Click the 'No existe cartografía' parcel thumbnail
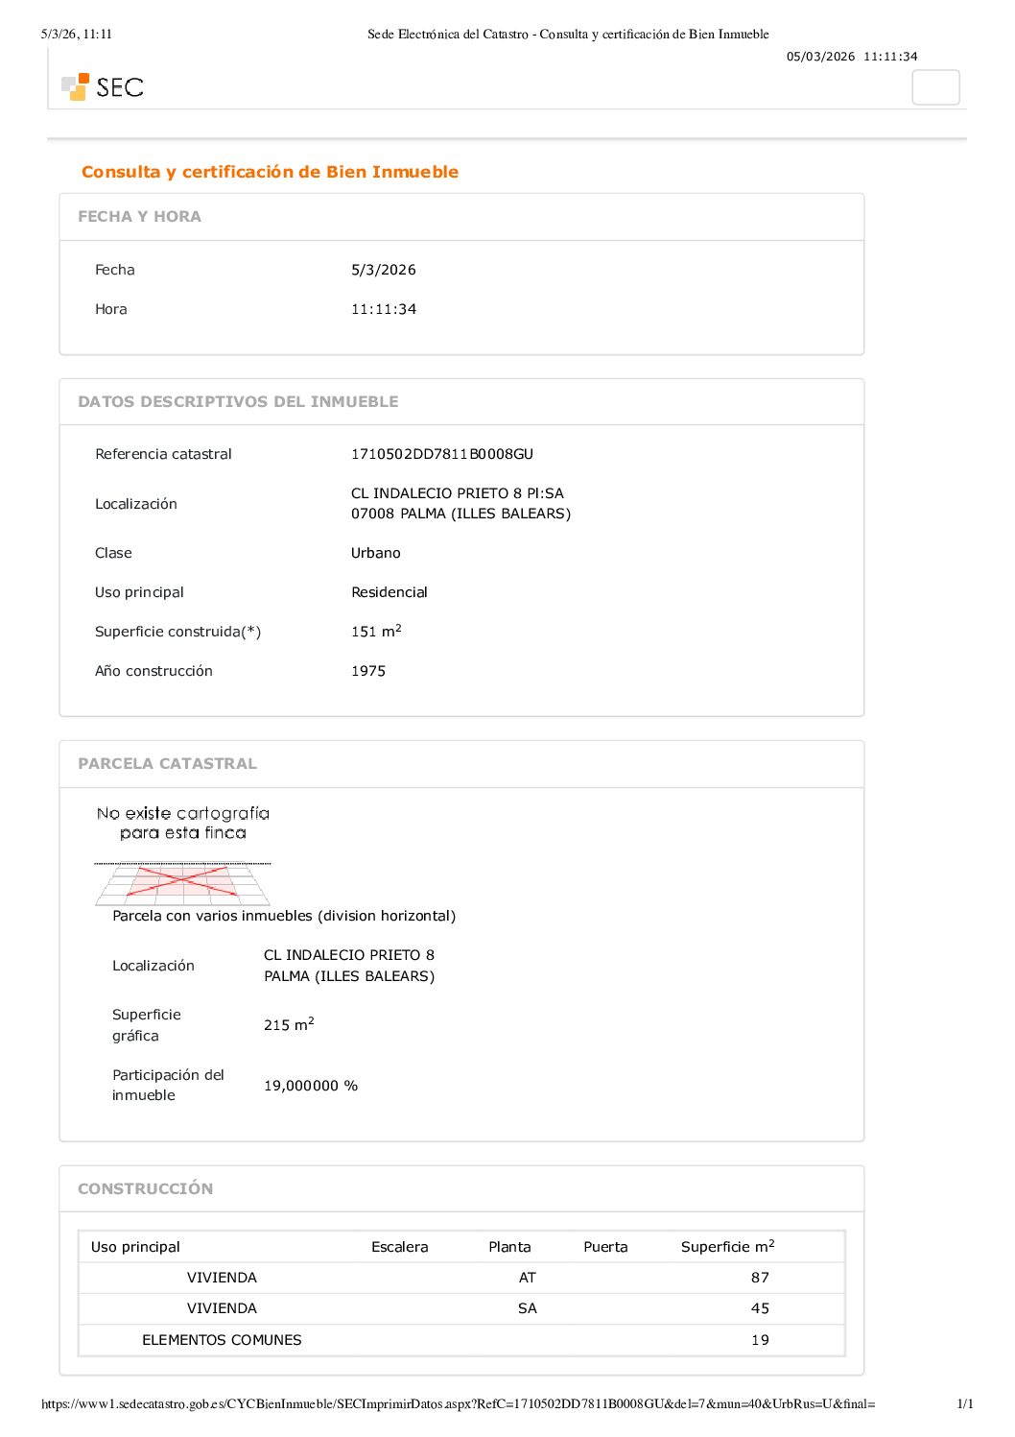1015x1437 pixels. [182, 824]
